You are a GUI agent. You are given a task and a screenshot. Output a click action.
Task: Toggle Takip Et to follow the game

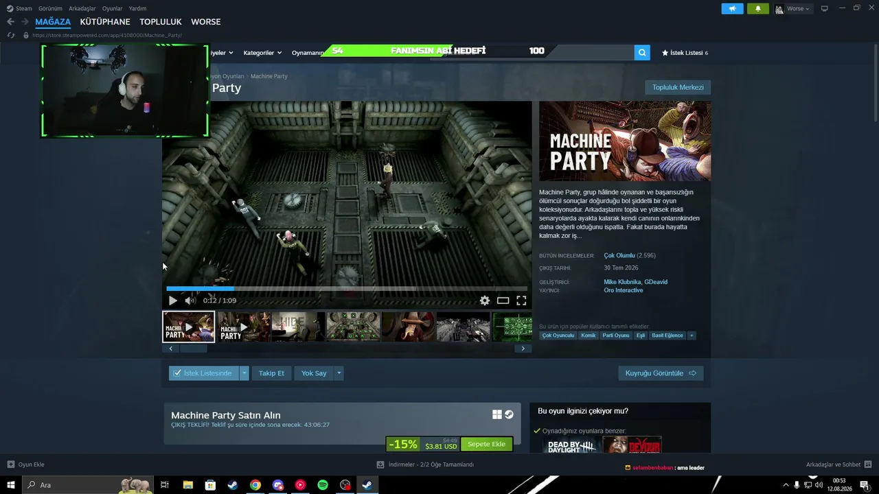click(x=271, y=373)
